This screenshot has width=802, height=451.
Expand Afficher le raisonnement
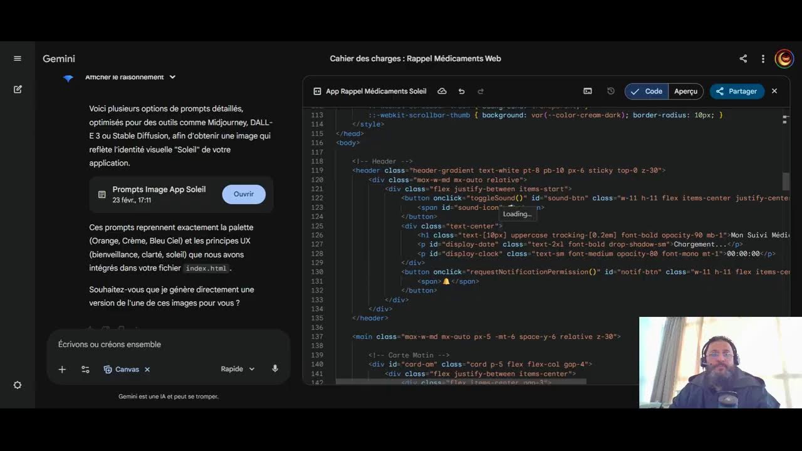[x=131, y=77]
